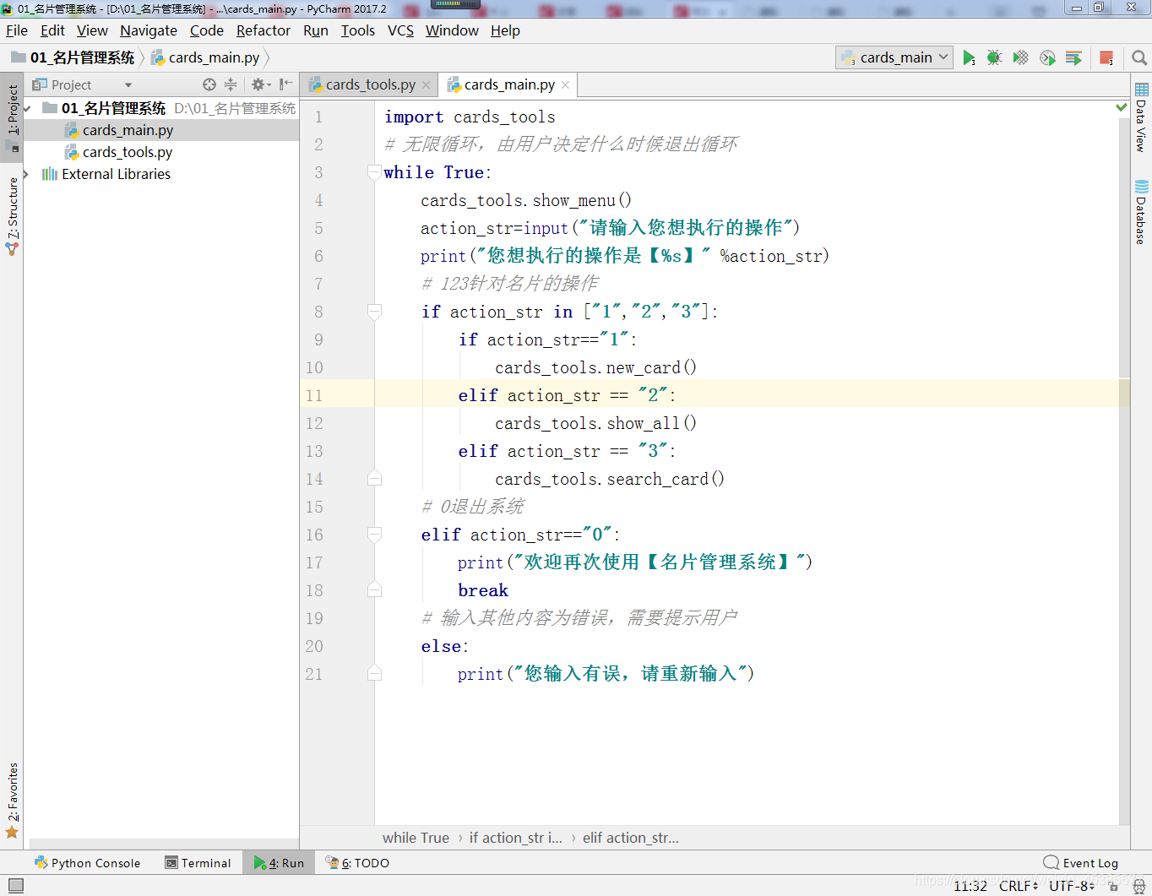Click cards_main.py in navigation bar

[214, 57]
